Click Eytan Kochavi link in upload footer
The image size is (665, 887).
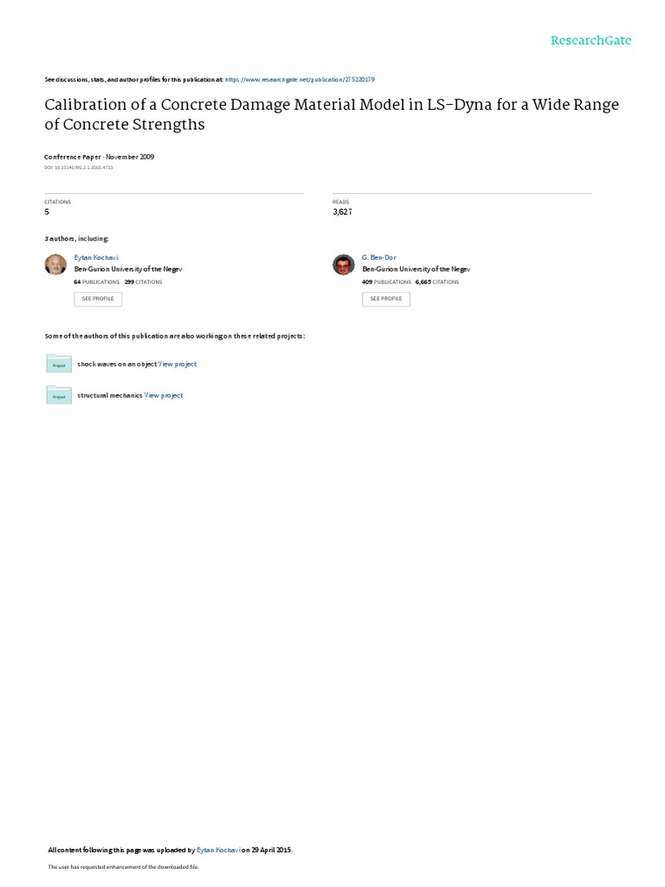coord(218,850)
